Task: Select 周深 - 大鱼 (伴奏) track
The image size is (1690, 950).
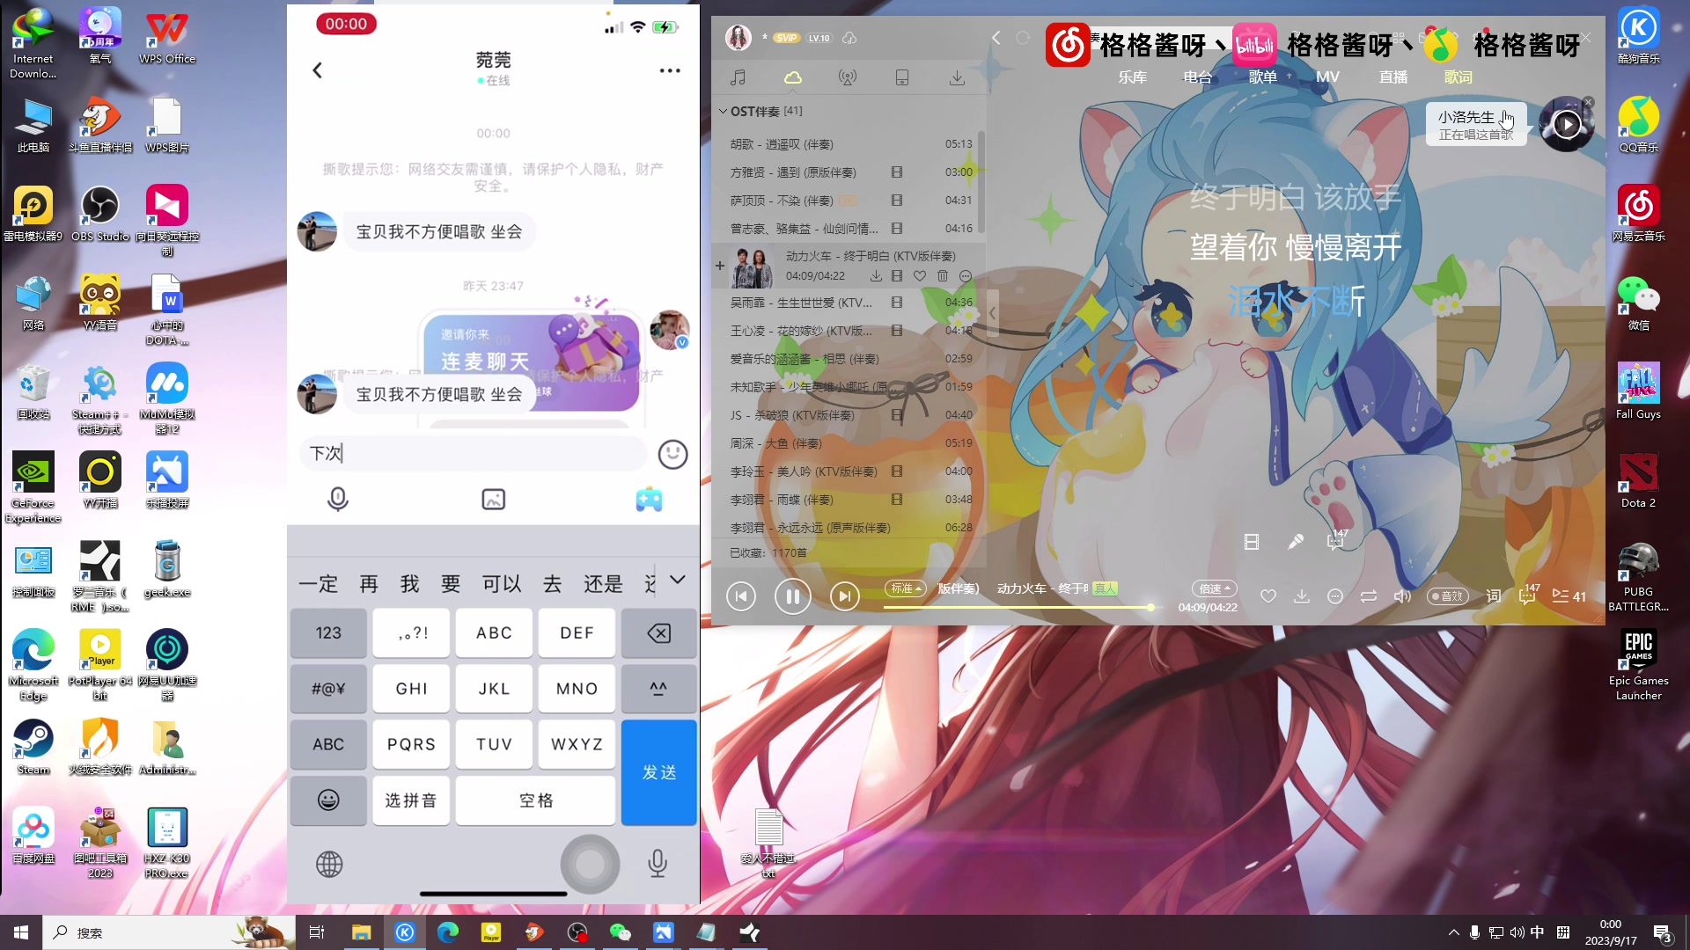Action: pyautogui.click(x=849, y=443)
